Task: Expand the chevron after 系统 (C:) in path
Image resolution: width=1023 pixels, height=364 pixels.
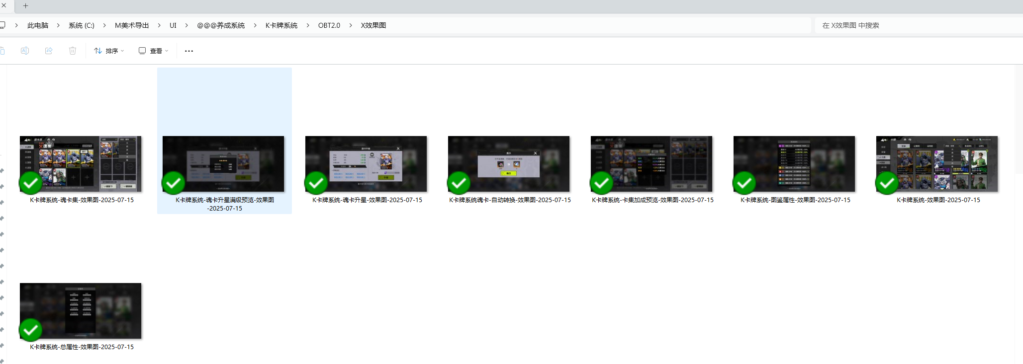Action: pos(104,25)
